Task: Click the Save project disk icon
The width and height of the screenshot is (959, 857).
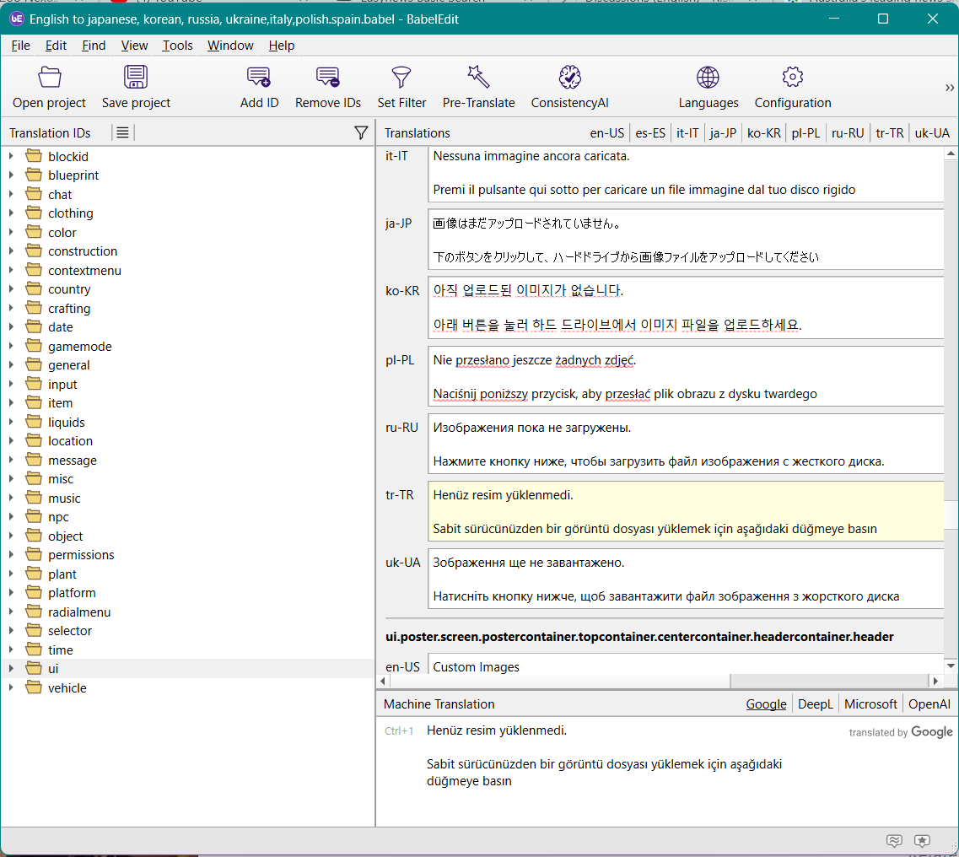Action: click(x=136, y=78)
